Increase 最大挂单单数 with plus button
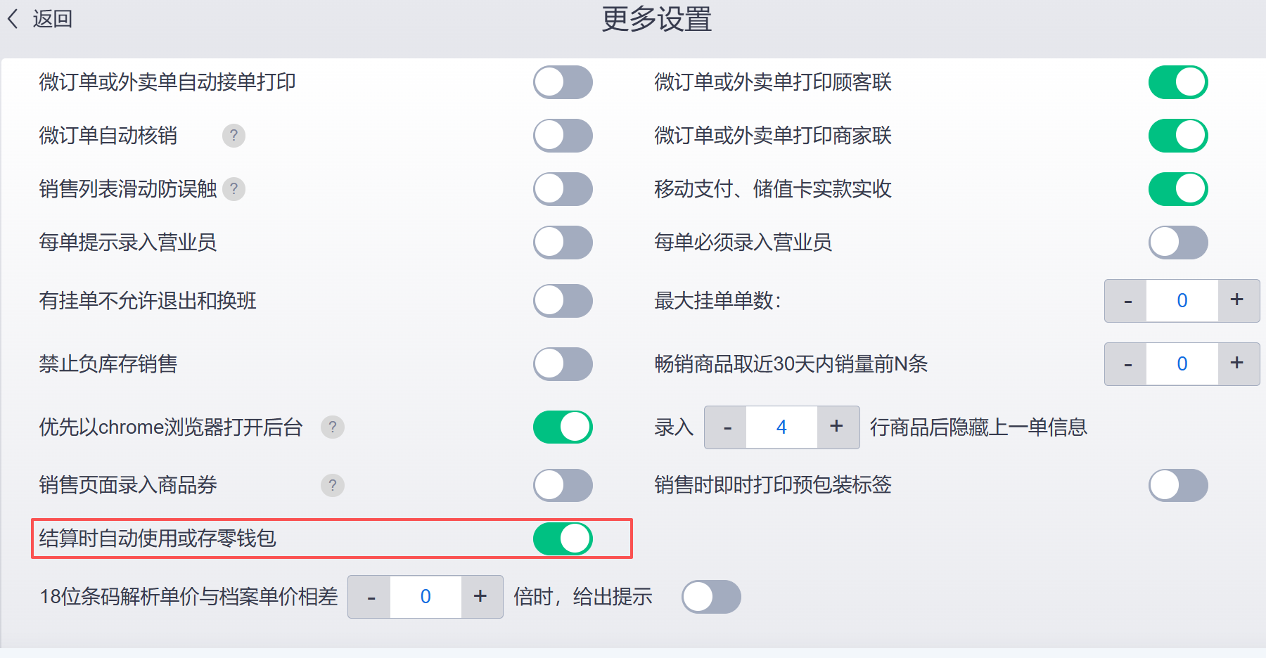 [x=1237, y=300]
